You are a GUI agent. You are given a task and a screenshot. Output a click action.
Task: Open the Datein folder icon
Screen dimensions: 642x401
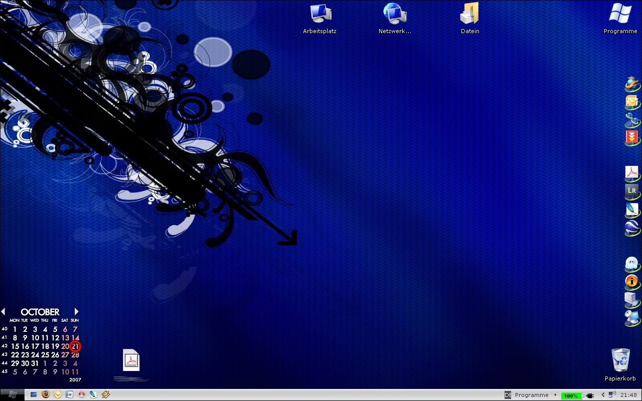pyautogui.click(x=470, y=14)
